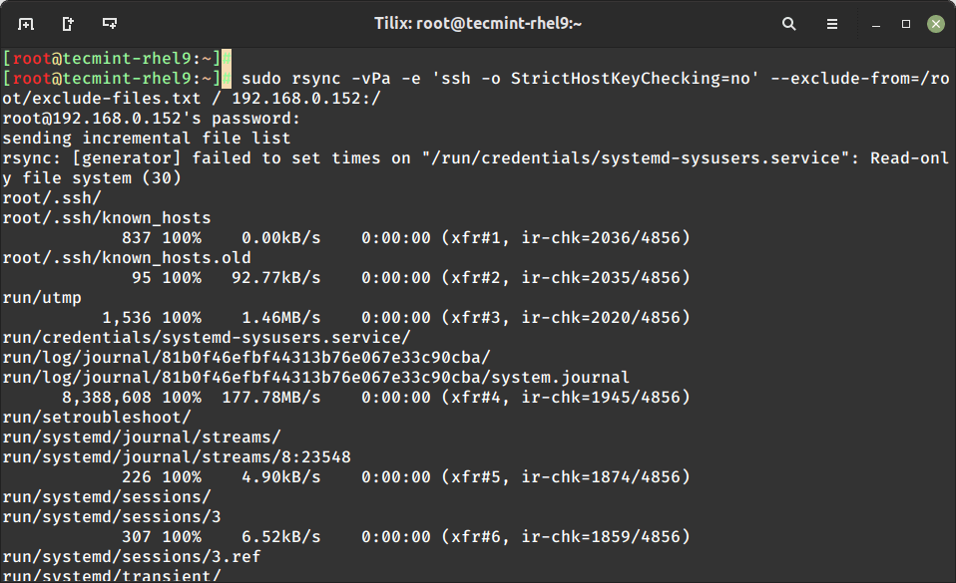Click the run/systemd/sessions/3.ref line
This screenshot has width=956, height=583.
(x=132, y=557)
